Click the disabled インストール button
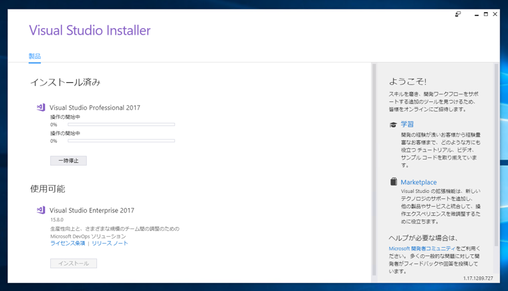 (x=74, y=264)
